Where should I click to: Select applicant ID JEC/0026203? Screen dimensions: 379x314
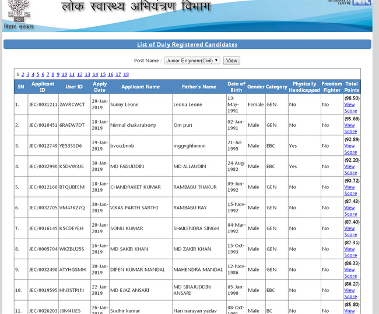click(43, 311)
